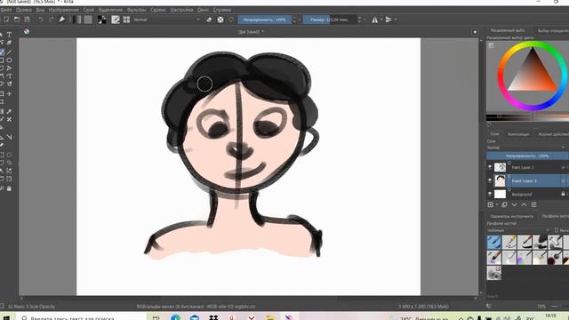Open the pattern fill selector
The height and width of the screenshot is (320, 569).
[88, 20]
